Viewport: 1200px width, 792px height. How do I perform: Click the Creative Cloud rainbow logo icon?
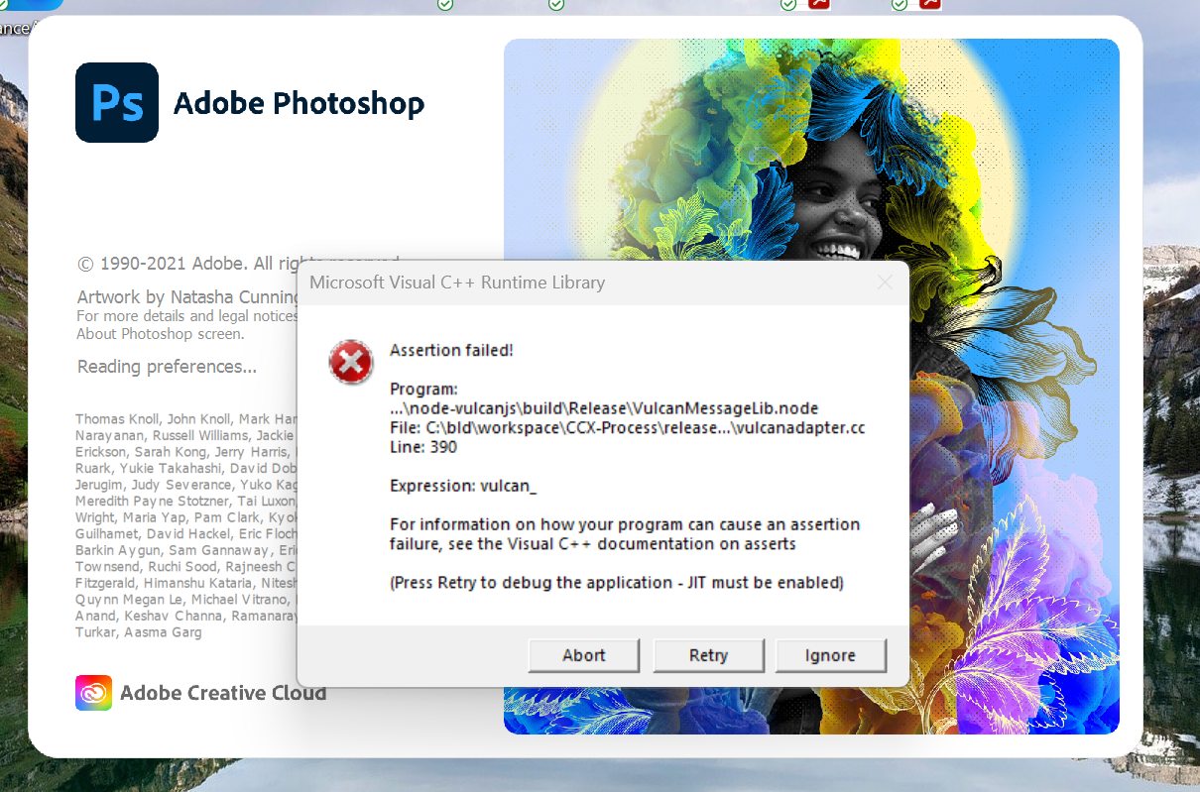point(93,693)
